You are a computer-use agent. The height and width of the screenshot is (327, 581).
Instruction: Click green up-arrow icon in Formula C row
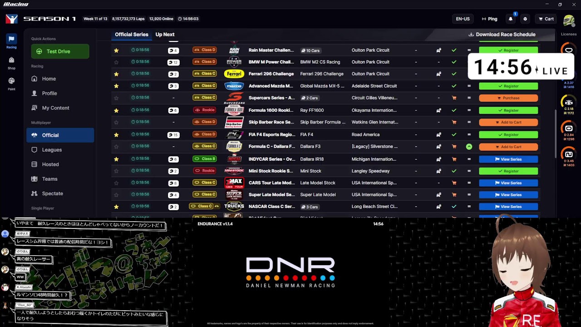[469, 147]
